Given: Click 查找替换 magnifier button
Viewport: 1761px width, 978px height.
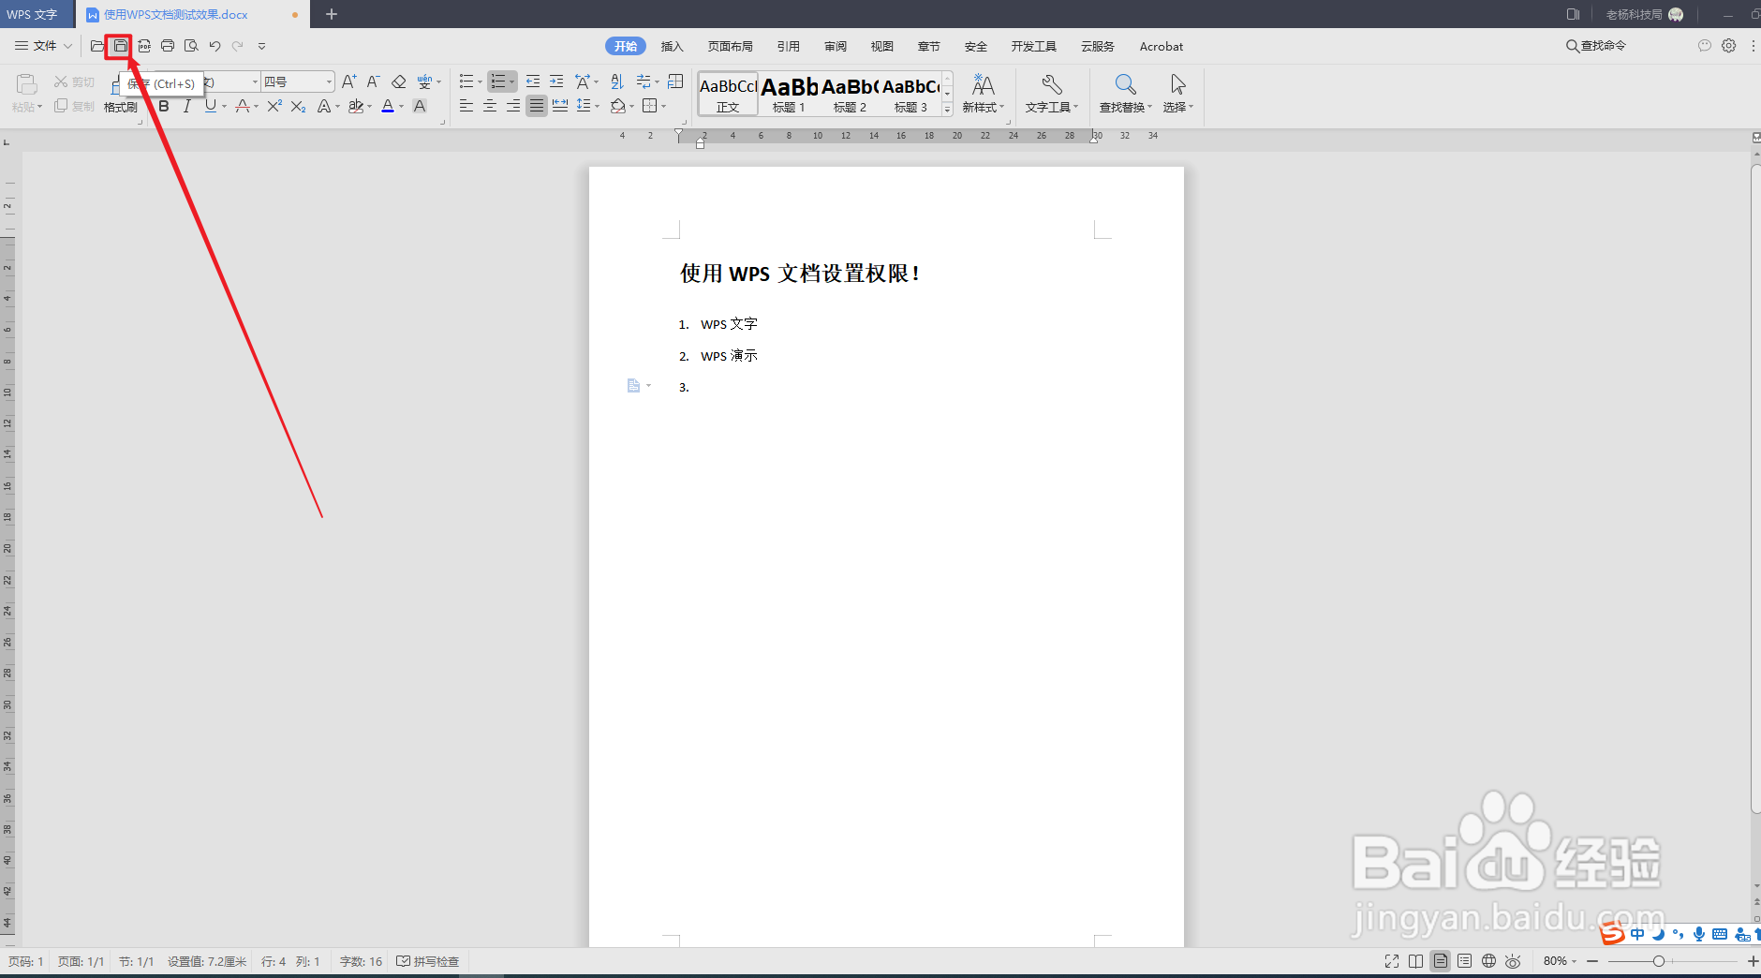Looking at the screenshot, I should pyautogui.click(x=1125, y=94).
